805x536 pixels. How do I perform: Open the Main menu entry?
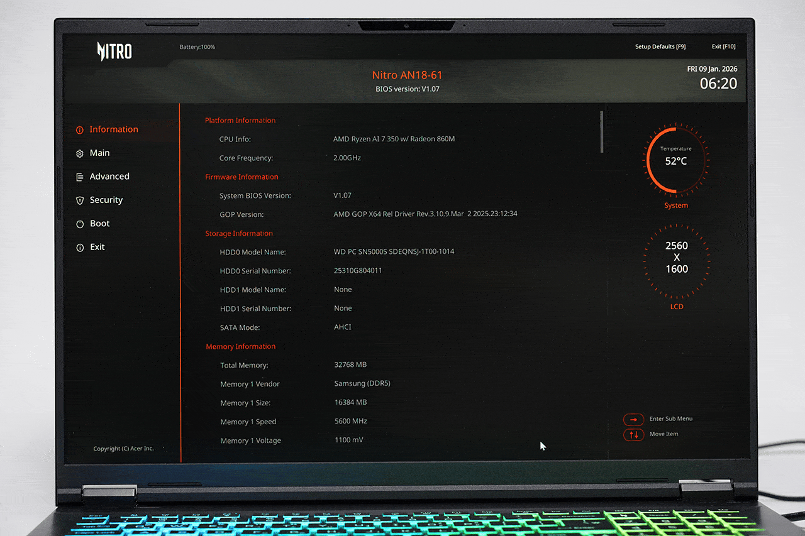pyautogui.click(x=100, y=153)
